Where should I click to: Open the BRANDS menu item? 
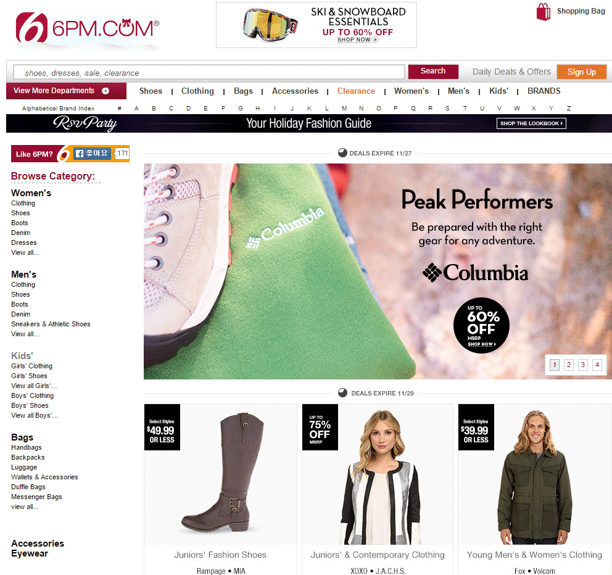pos(544,91)
